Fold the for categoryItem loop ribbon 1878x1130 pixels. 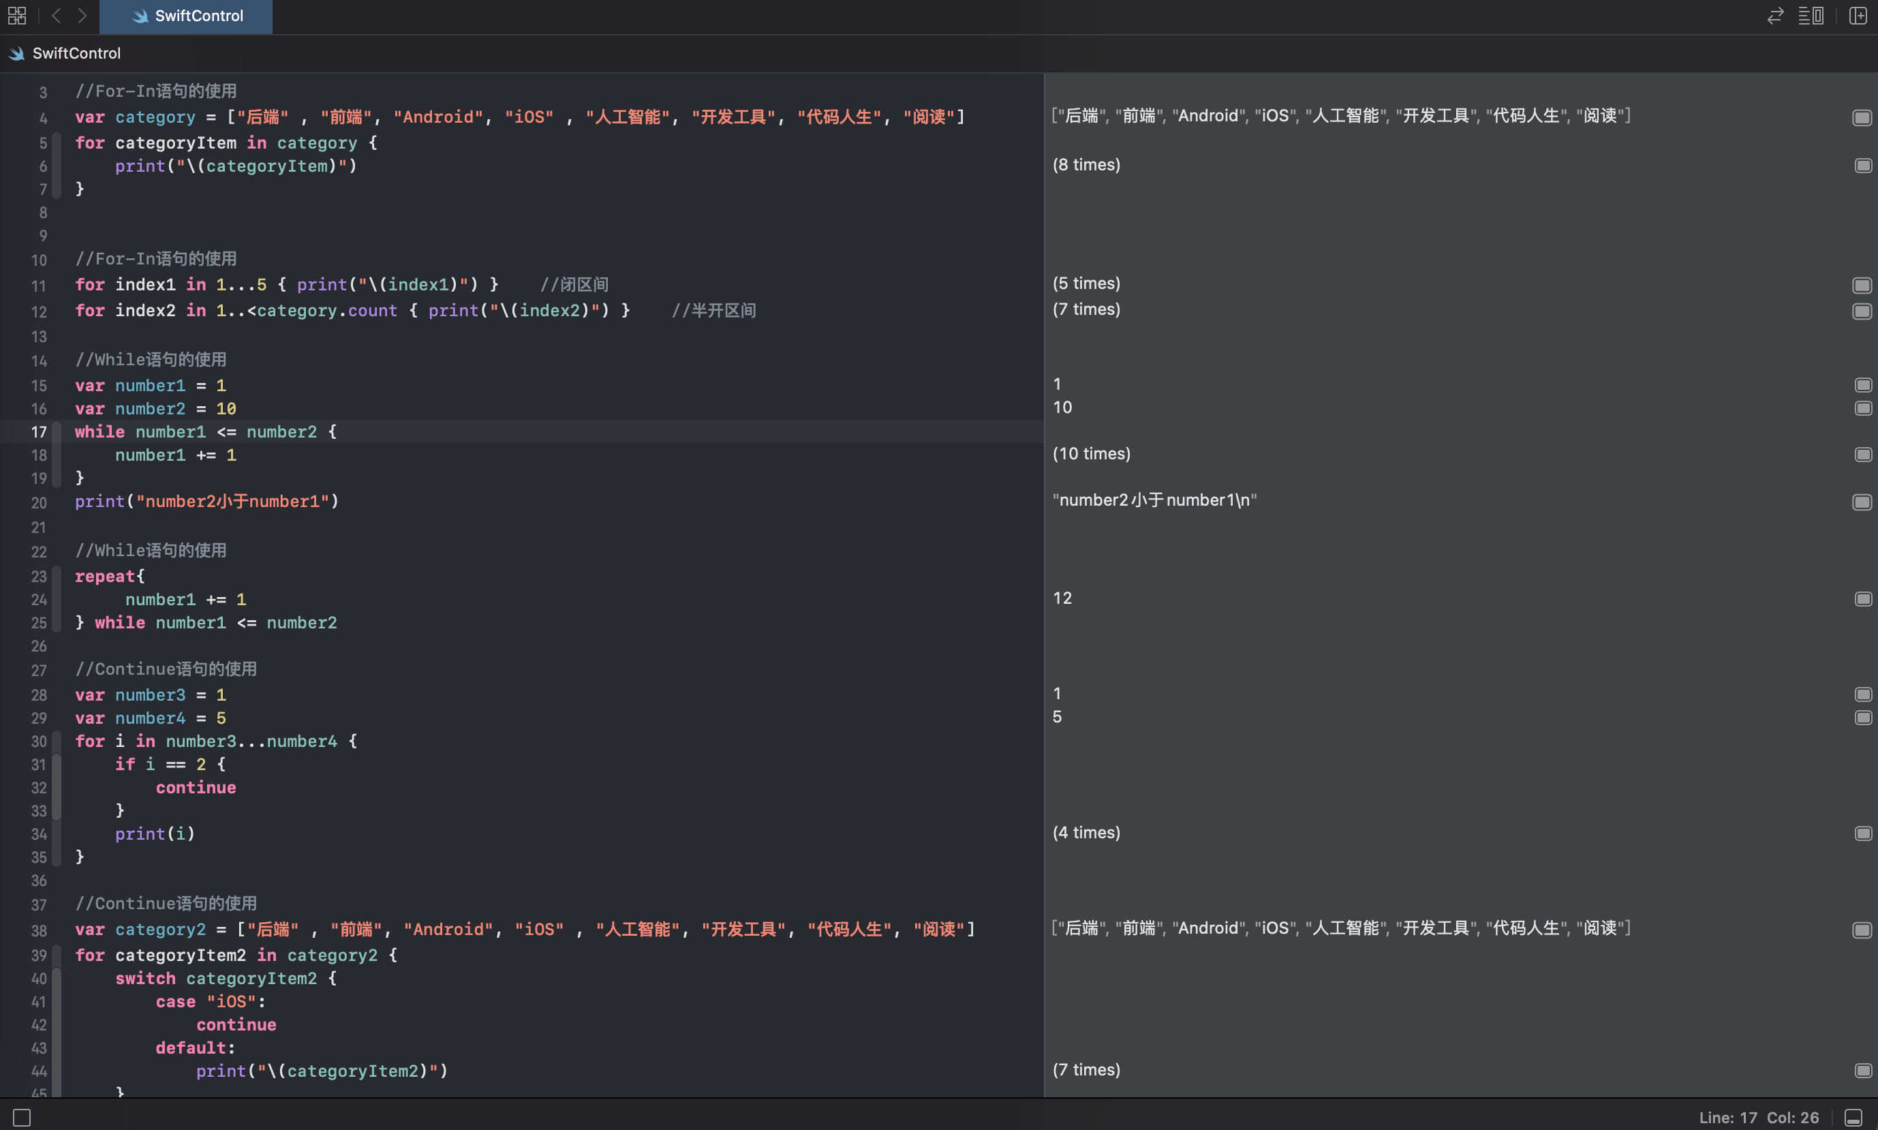tap(57, 165)
